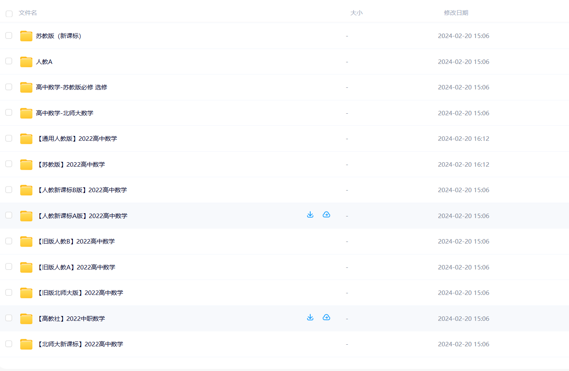The image size is (569, 371).
Task: Download the 【高教社】2022中职数学 folder
Action: pyautogui.click(x=310, y=318)
